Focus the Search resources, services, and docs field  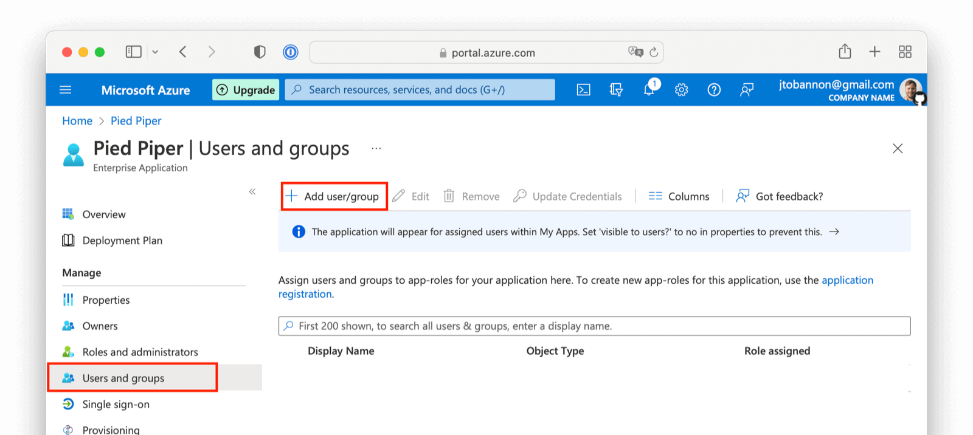coord(420,90)
